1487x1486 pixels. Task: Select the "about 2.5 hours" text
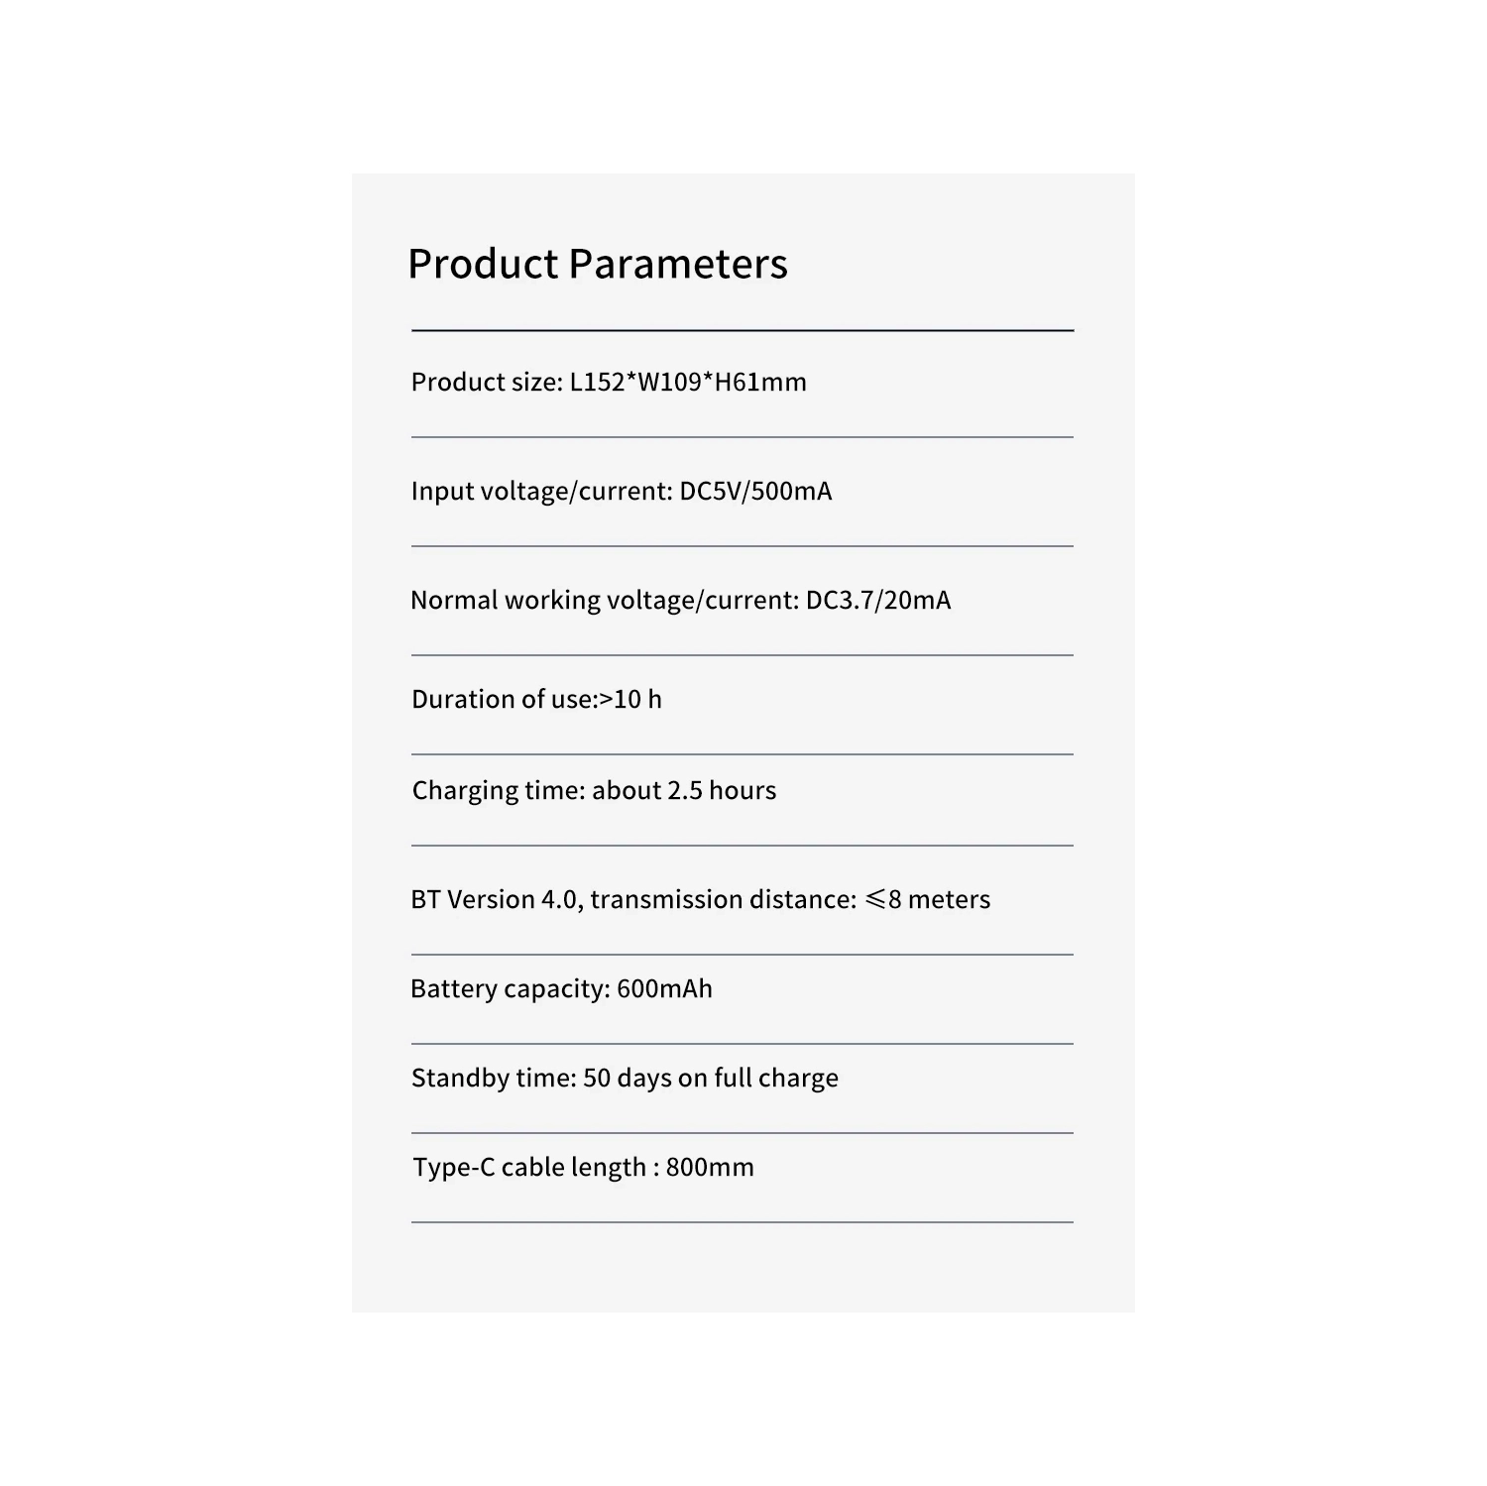684,791
